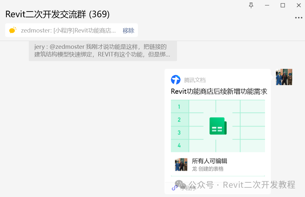Screen dimensions: 305x197
Task: Click the 腾讯文档 logo icon
Action: 176,80
